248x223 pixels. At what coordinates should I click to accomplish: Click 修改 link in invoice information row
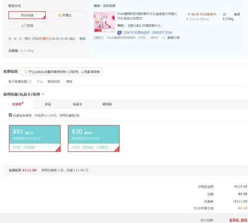(x=69, y=82)
